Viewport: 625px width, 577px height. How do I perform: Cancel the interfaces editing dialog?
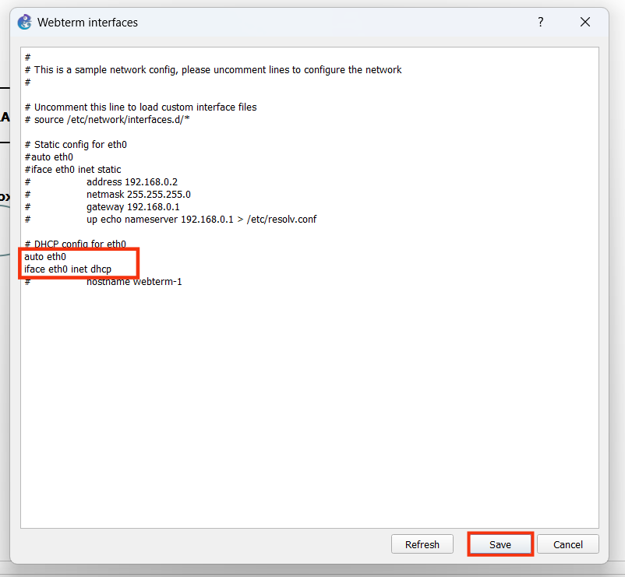567,544
